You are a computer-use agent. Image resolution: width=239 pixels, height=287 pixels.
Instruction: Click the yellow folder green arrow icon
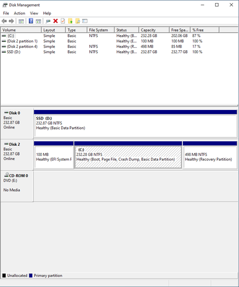point(70,21)
